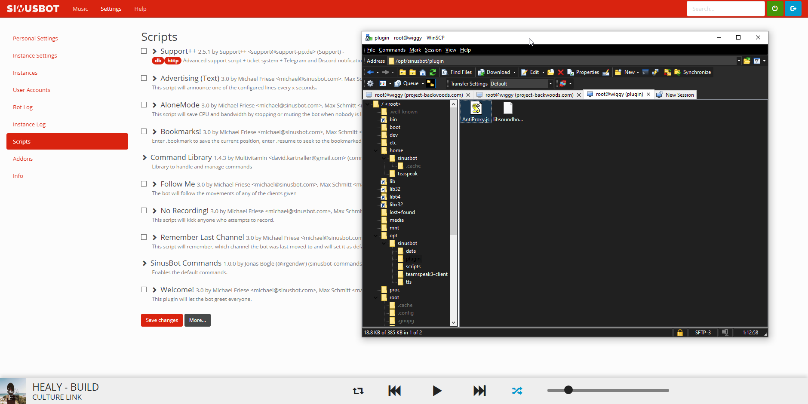The height and width of the screenshot is (404, 808).
Task: Enable the Welcome! script checkbox
Action: pos(144,290)
